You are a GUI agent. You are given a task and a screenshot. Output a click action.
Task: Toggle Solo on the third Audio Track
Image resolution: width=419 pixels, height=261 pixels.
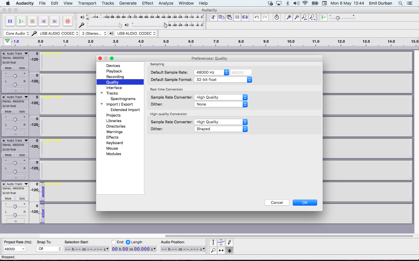22,155
